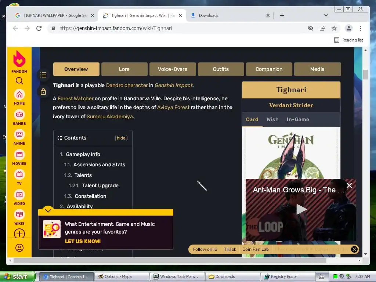
Task: Dismiss the bottom social bar with X
Action: coord(354,249)
